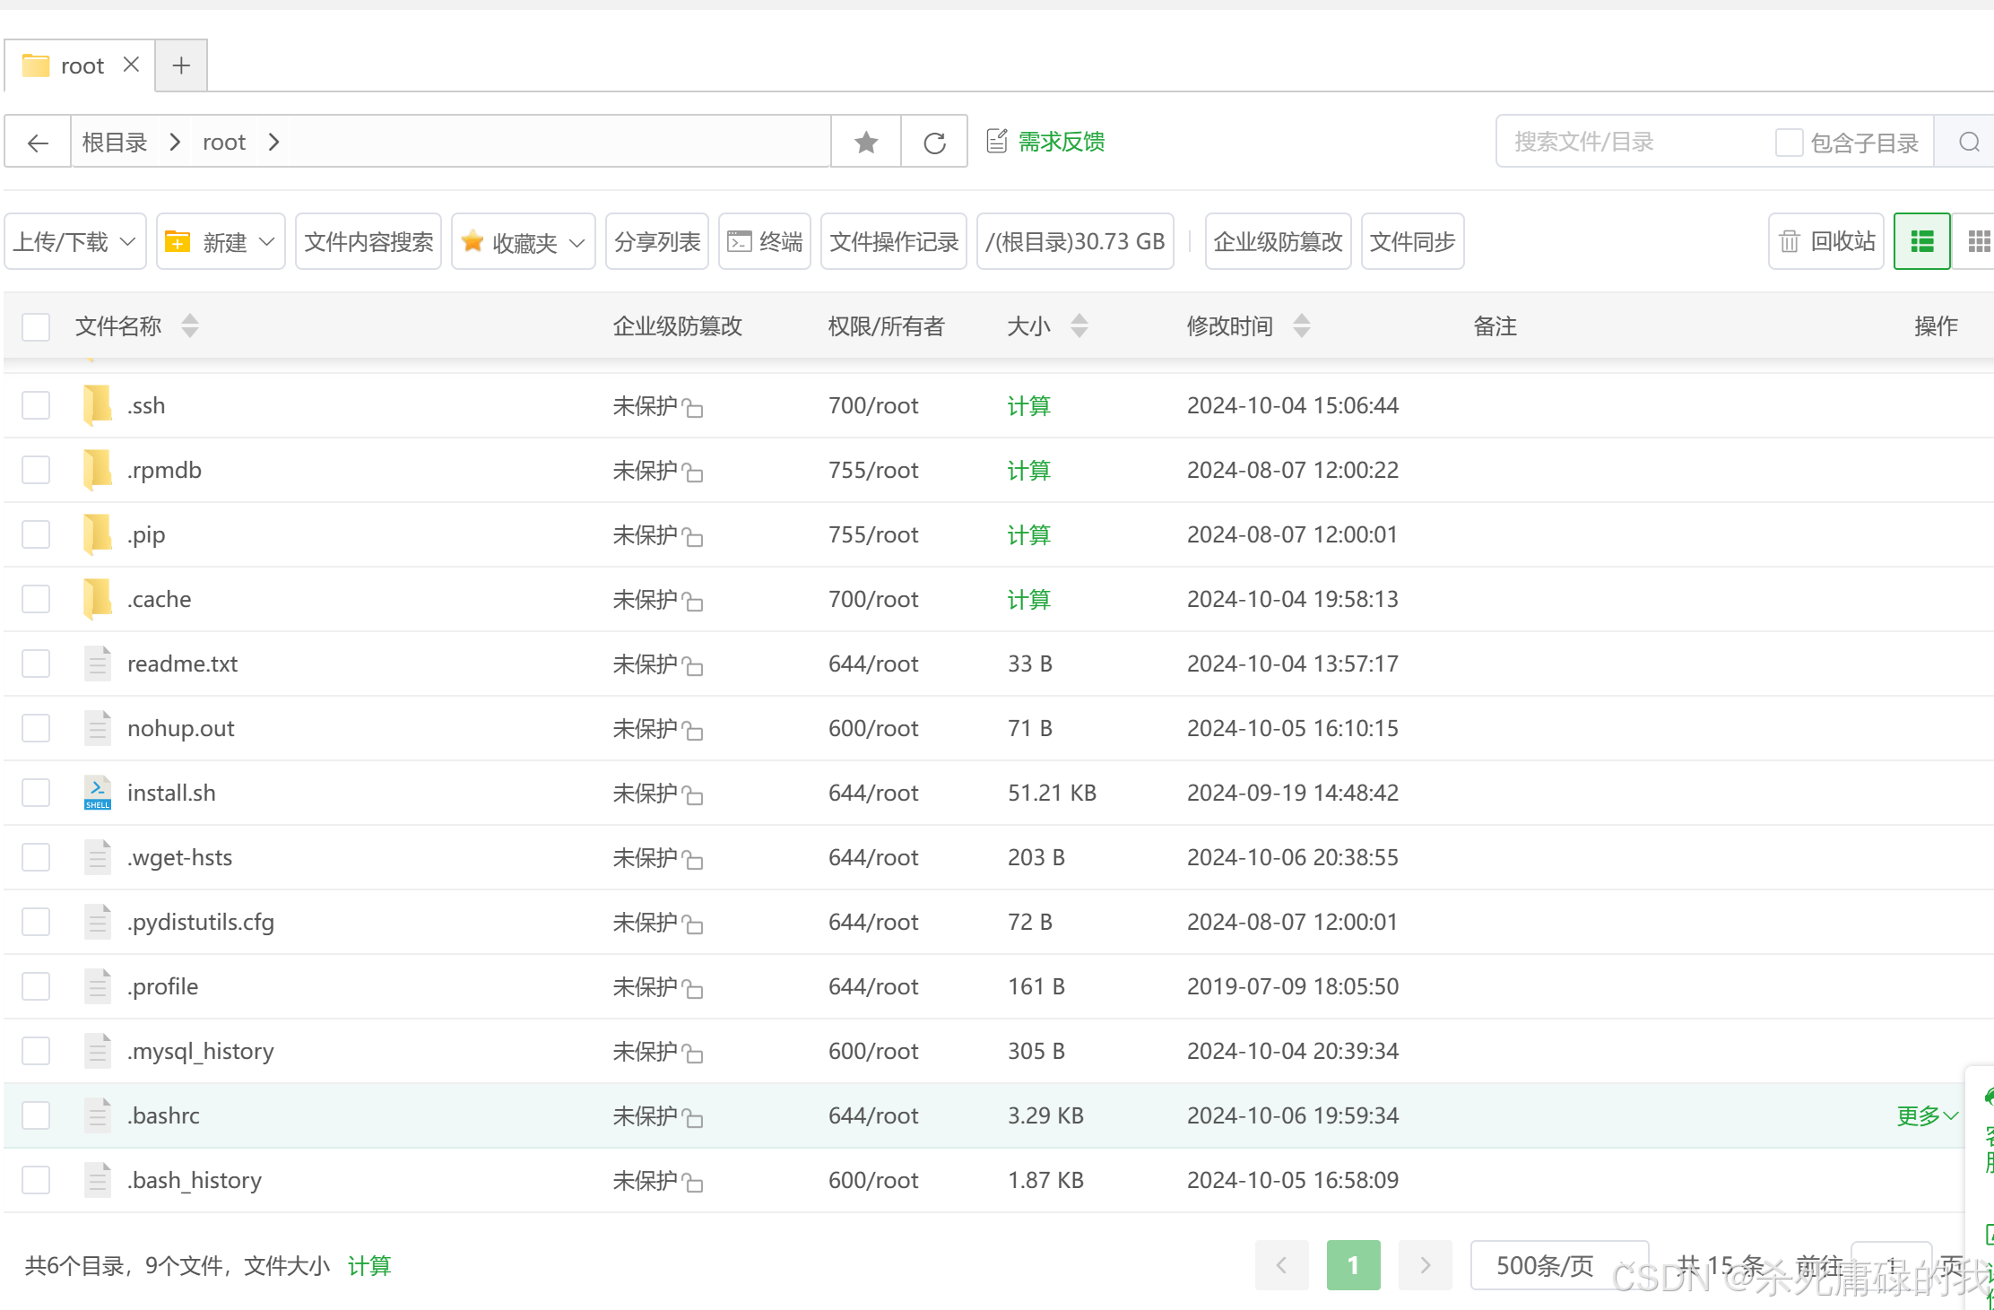Open the upload/download (上传/下载) dropdown
The width and height of the screenshot is (1994, 1310).
point(74,241)
